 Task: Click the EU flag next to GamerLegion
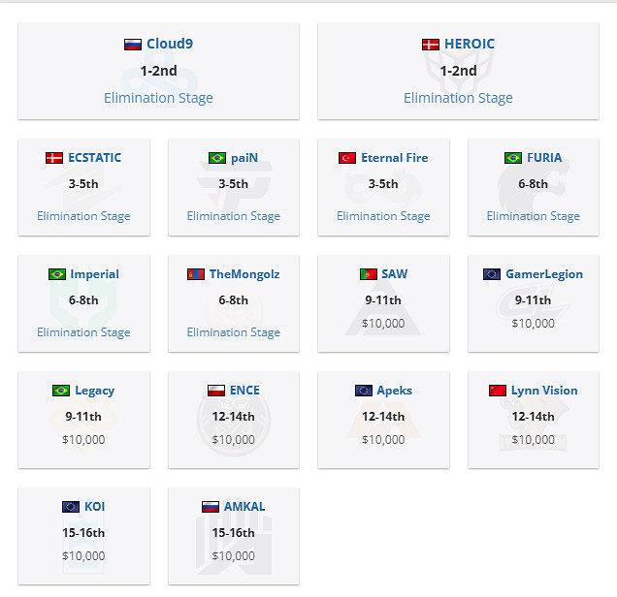point(492,274)
